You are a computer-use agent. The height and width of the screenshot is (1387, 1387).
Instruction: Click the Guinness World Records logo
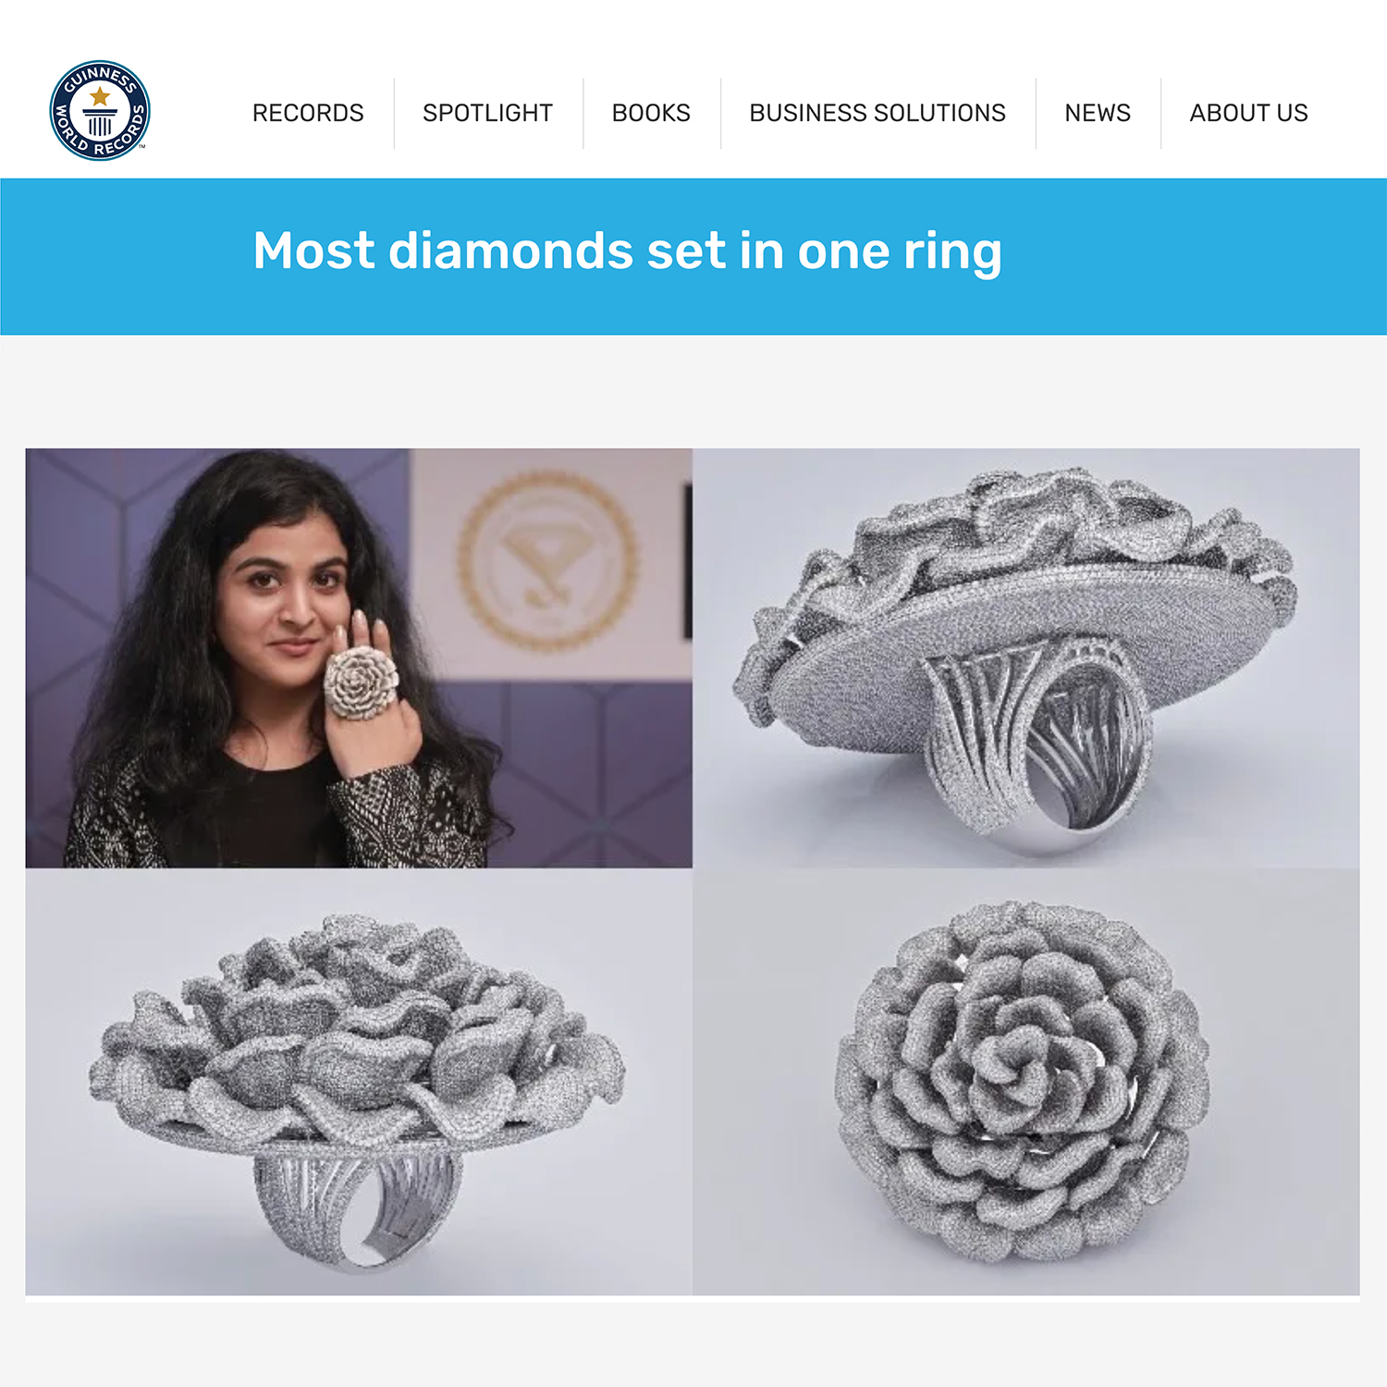[100, 111]
